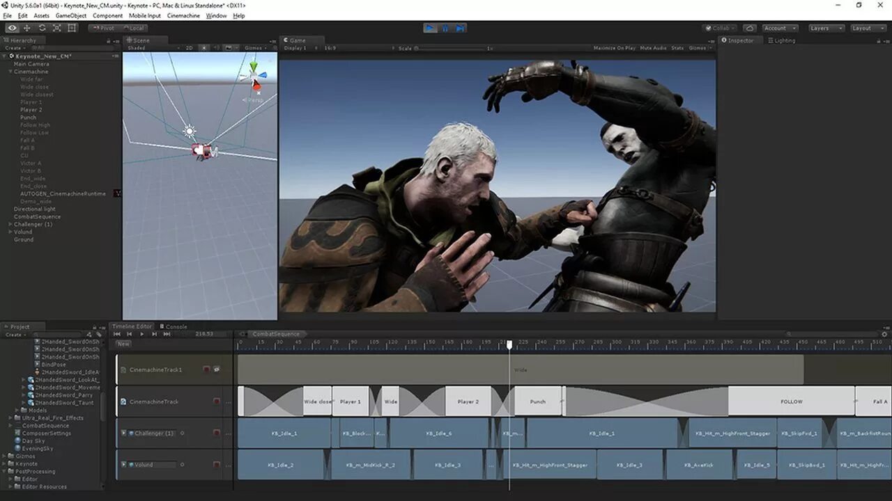
Task: Toggle 2D mode in Scene view
Action: coord(189,48)
